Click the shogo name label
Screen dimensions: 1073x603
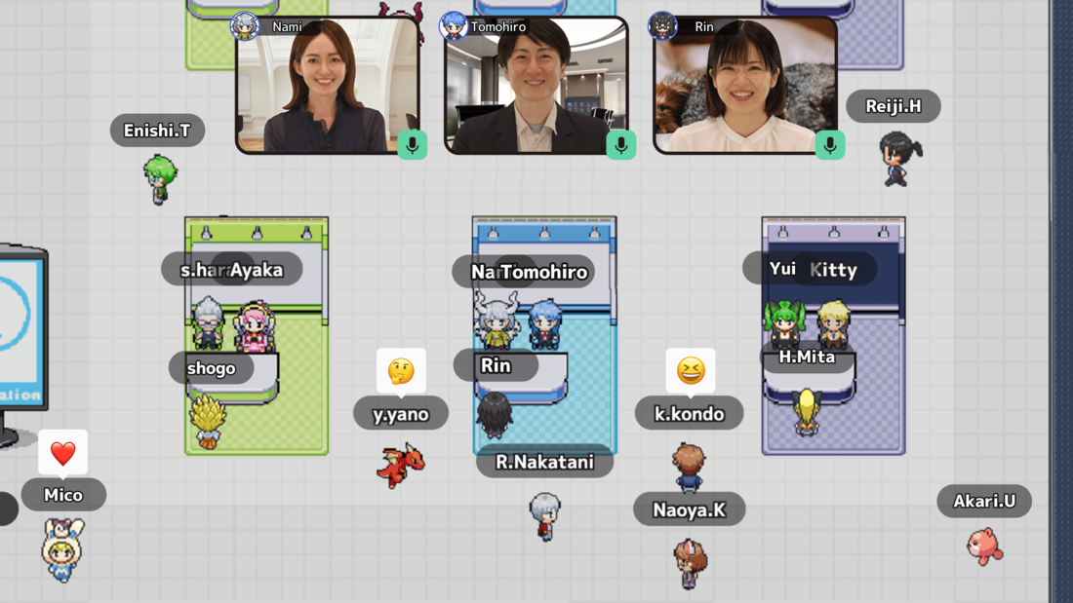pyautogui.click(x=212, y=368)
